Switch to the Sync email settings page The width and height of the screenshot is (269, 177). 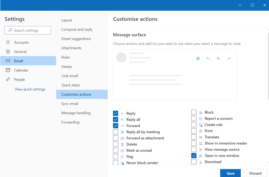70,104
